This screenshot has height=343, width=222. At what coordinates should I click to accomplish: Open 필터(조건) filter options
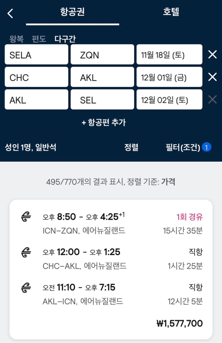[x=183, y=147]
